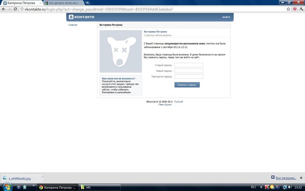This screenshot has width=305, height=191.
Task: Click the browser forward arrow
Action: coord(9,9)
